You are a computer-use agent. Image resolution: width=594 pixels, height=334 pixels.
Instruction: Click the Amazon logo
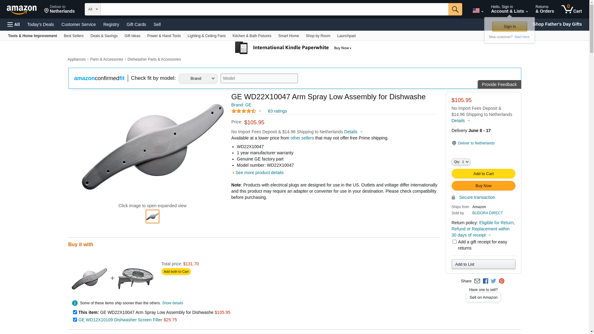pyautogui.click(x=22, y=10)
